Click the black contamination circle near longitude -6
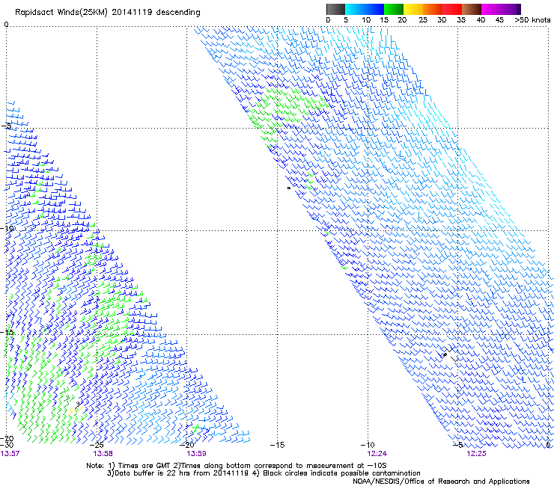The height and width of the screenshot is (486, 554). click(445, 354)
